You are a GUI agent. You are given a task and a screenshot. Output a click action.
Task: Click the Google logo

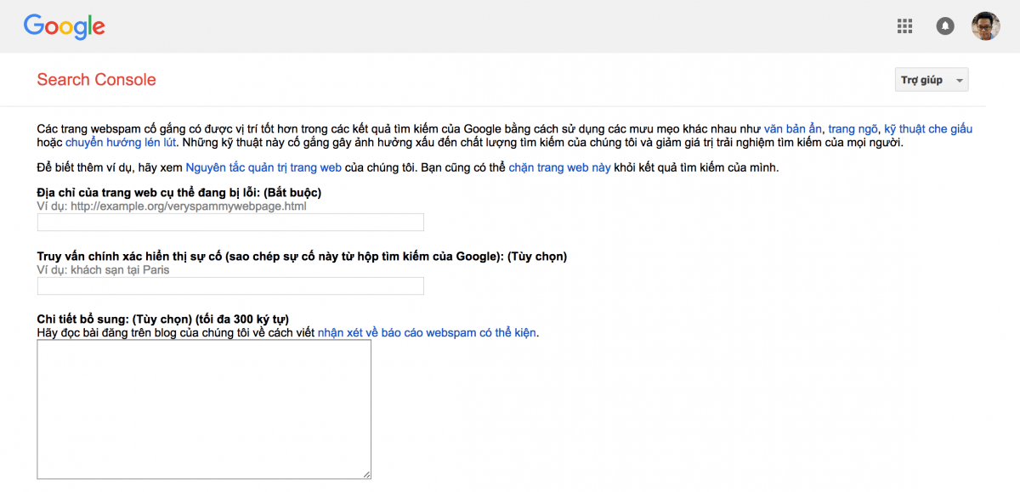pyautogui.click(x=65, y=27)
